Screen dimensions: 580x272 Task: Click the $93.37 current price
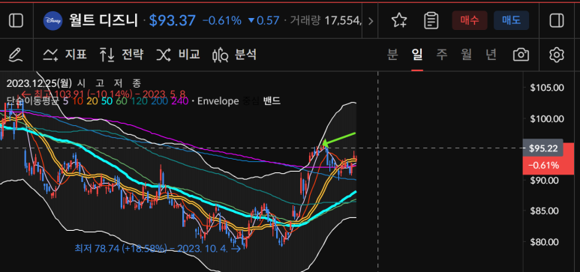tap(172, 21)
